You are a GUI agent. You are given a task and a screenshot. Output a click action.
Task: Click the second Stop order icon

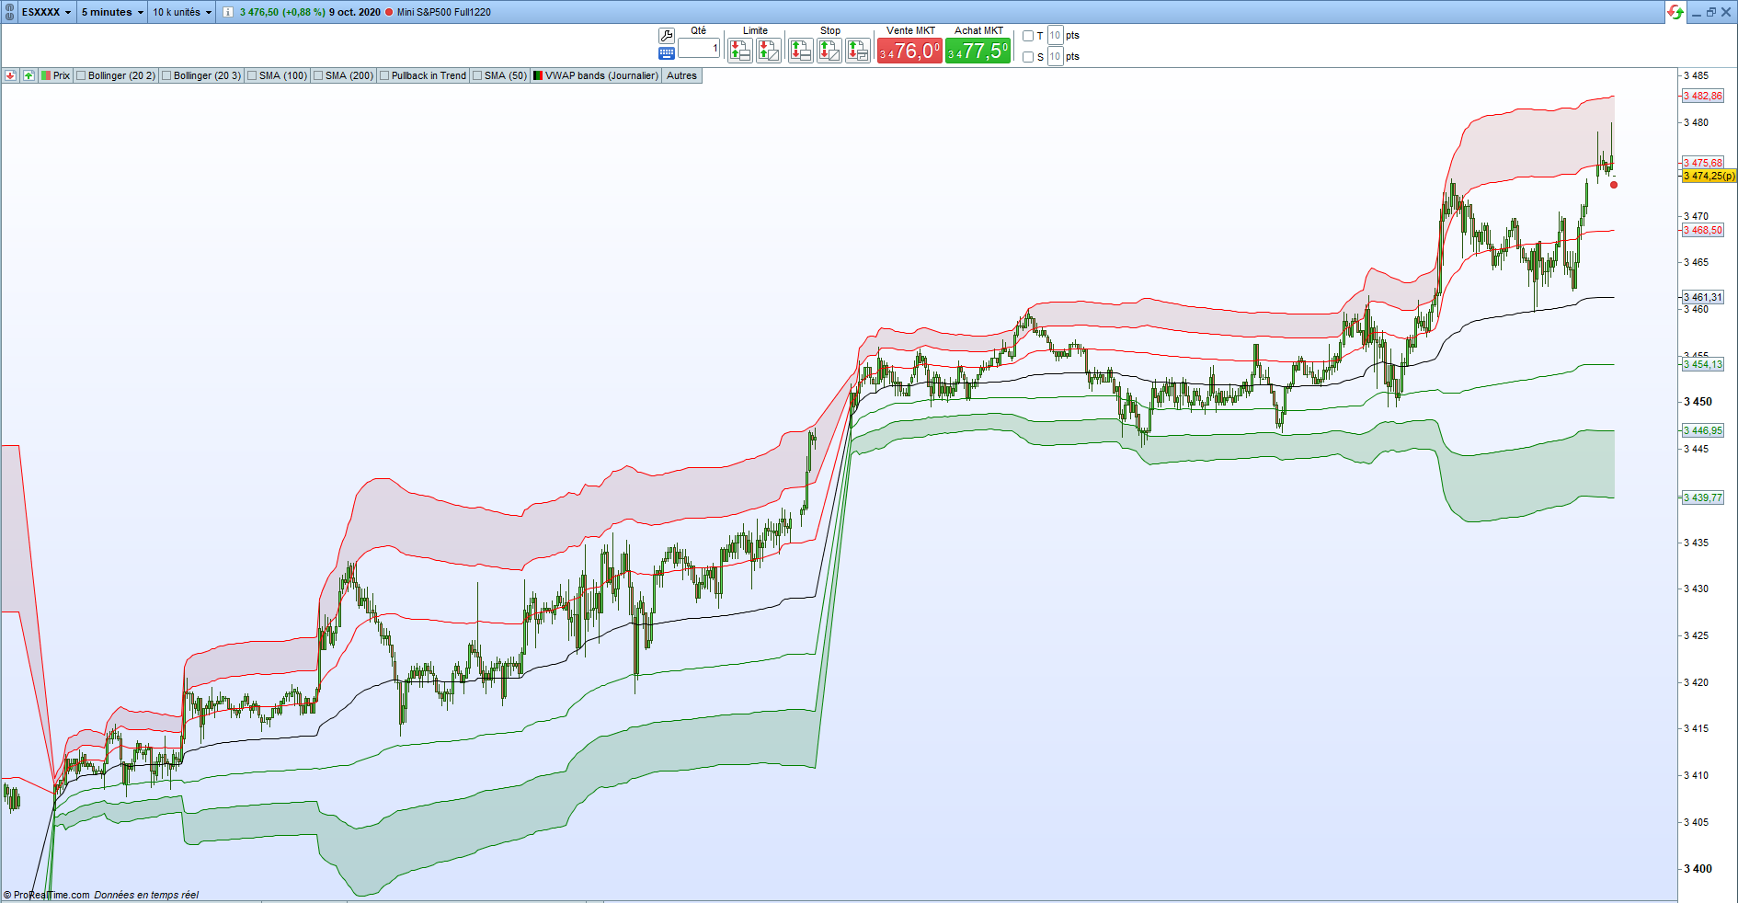click(829, 51)
